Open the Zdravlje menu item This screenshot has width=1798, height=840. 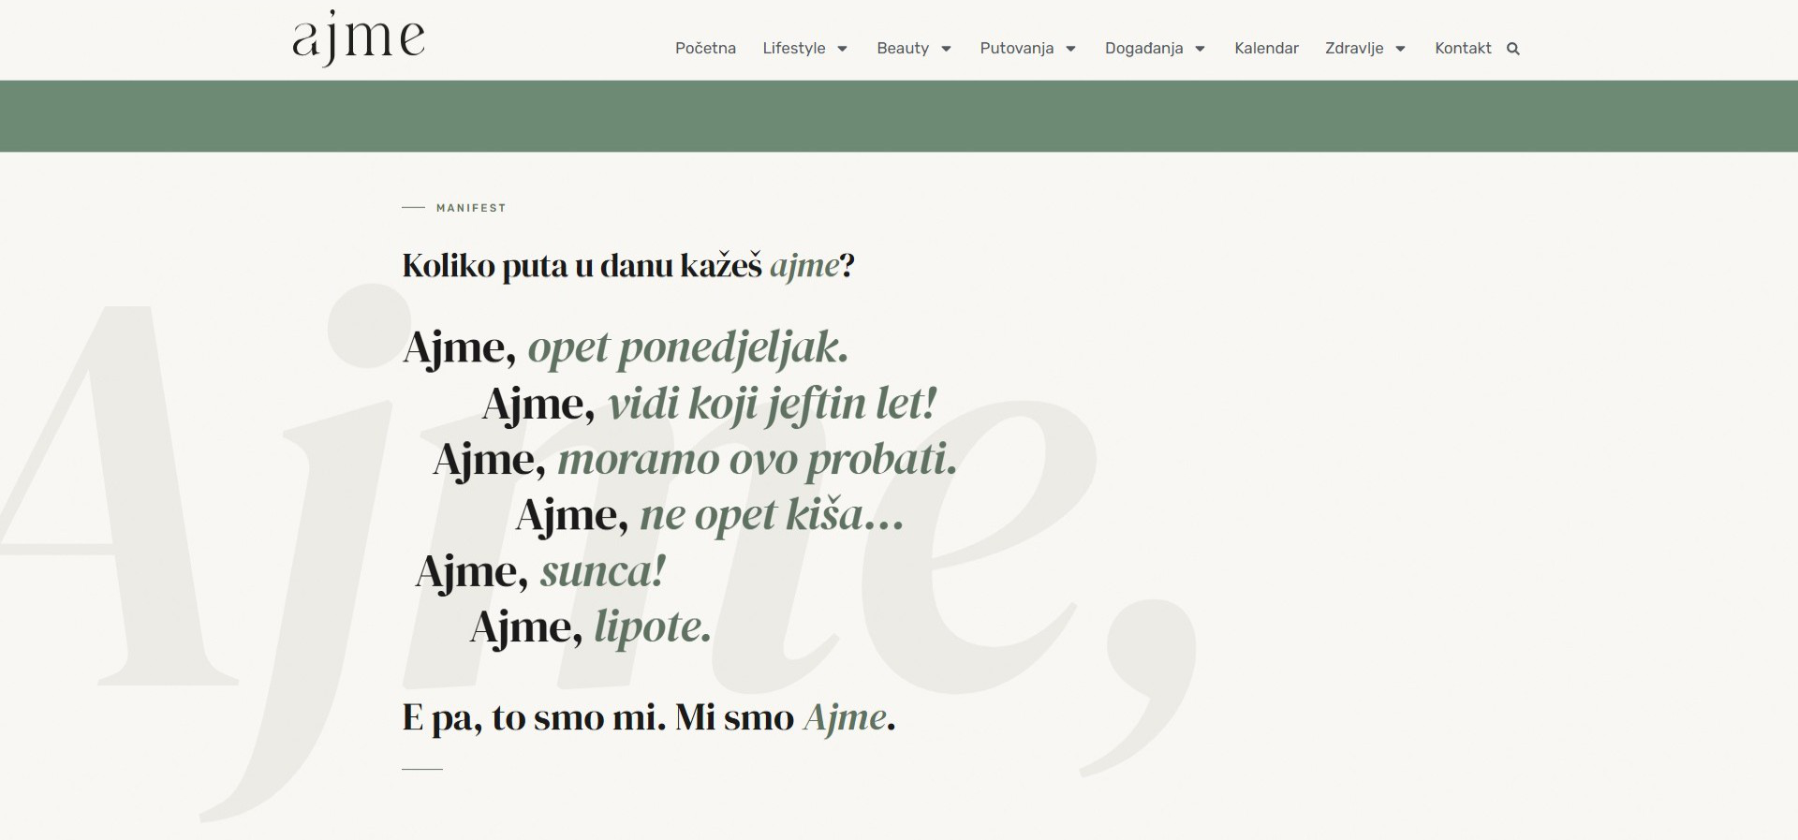click(x=1354, y=48)
